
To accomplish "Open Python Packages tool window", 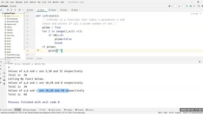I will pos(30,110).
